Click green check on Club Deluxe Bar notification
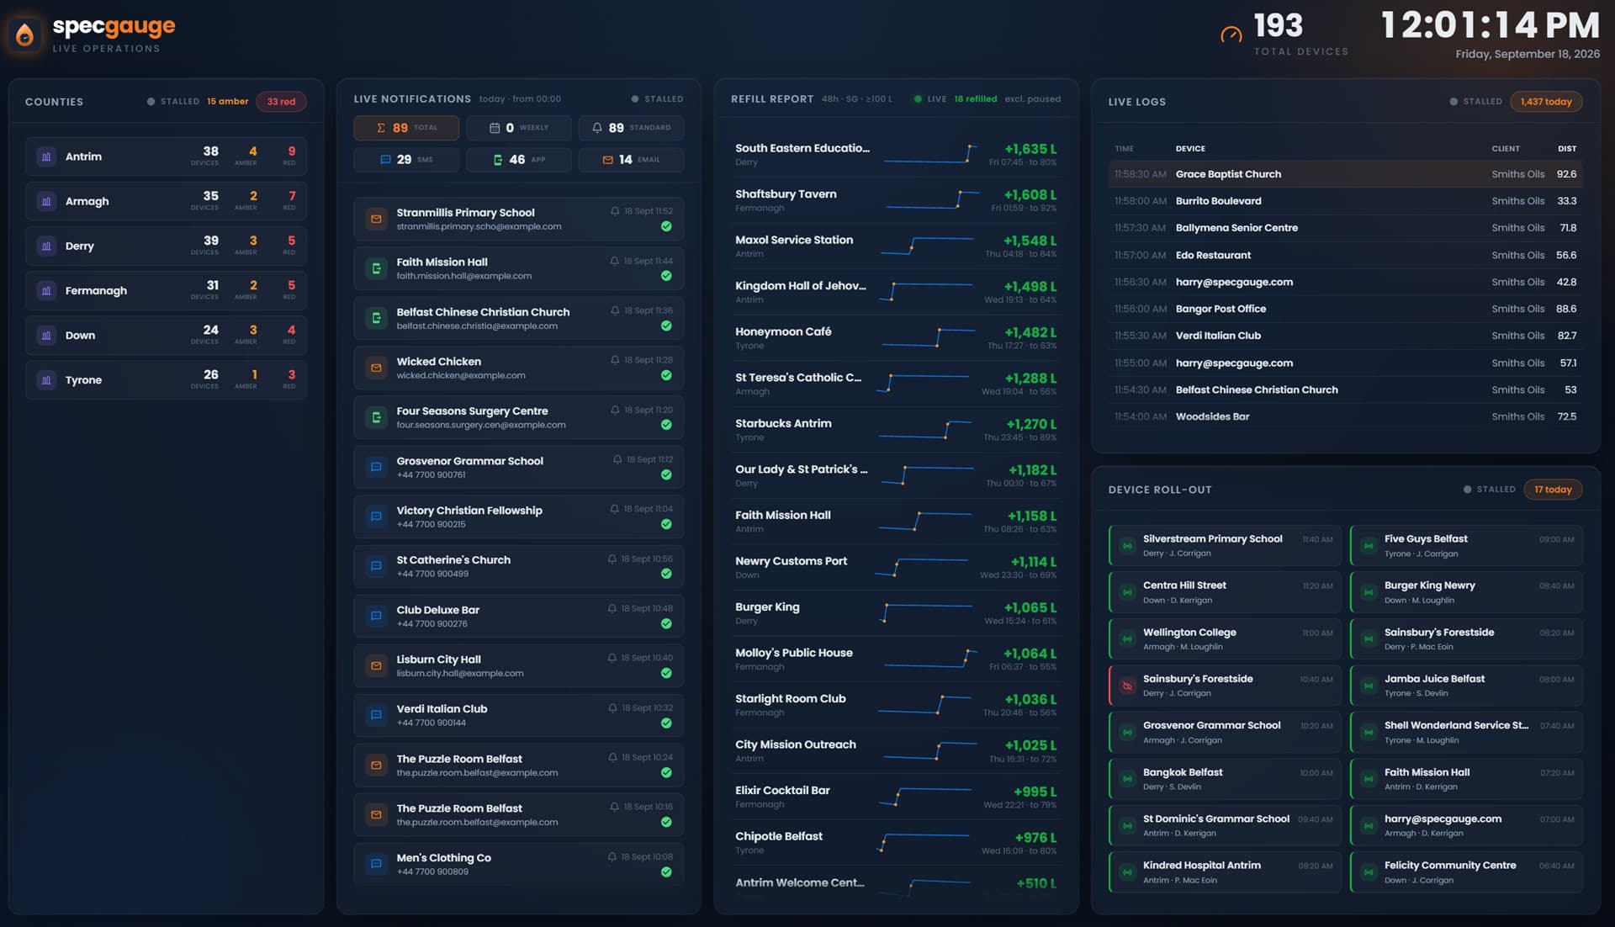The height and width of the screenshot is (927, 1615). click(x=666, y=623)
